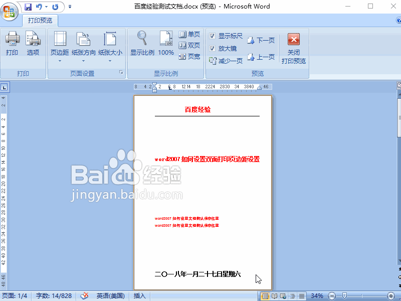Image resolution: width=401 pixels, height=301 pixels.
Task: Open the Print command in the ribbon
Action: 12,44
